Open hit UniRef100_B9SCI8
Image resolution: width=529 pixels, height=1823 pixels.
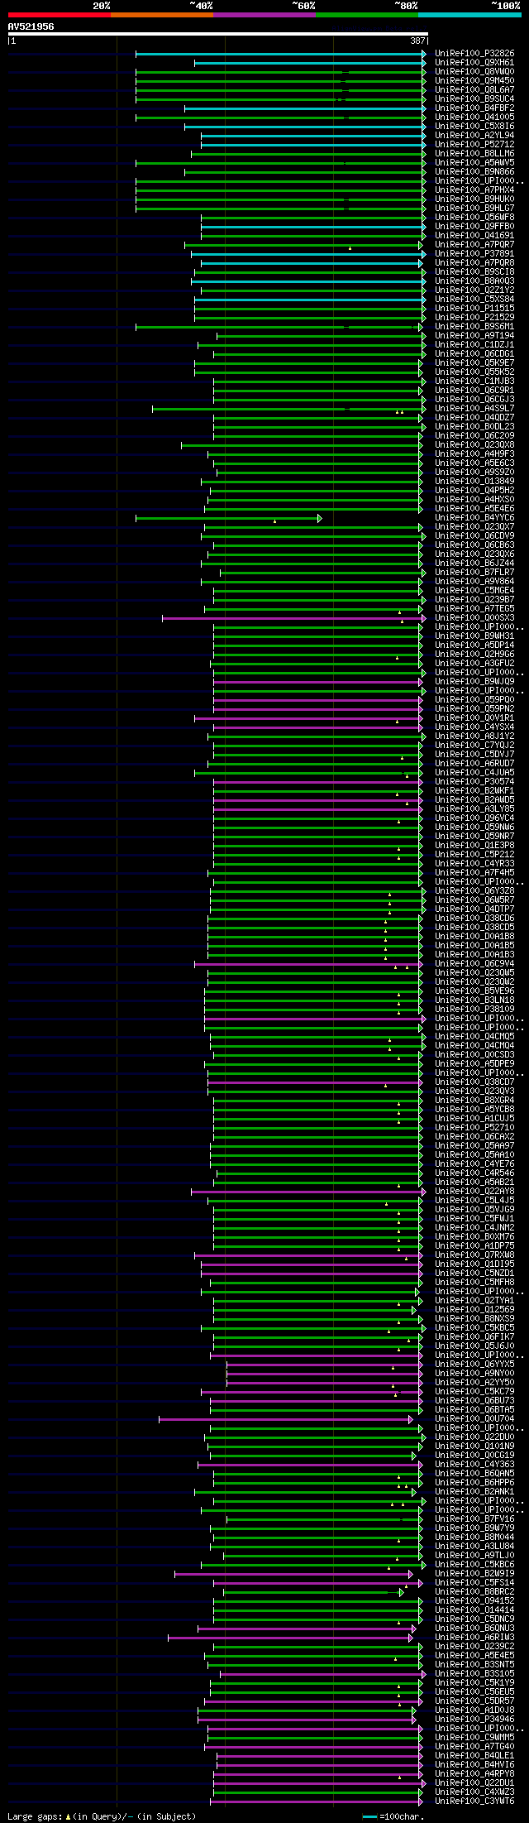[x=474, y=272]
